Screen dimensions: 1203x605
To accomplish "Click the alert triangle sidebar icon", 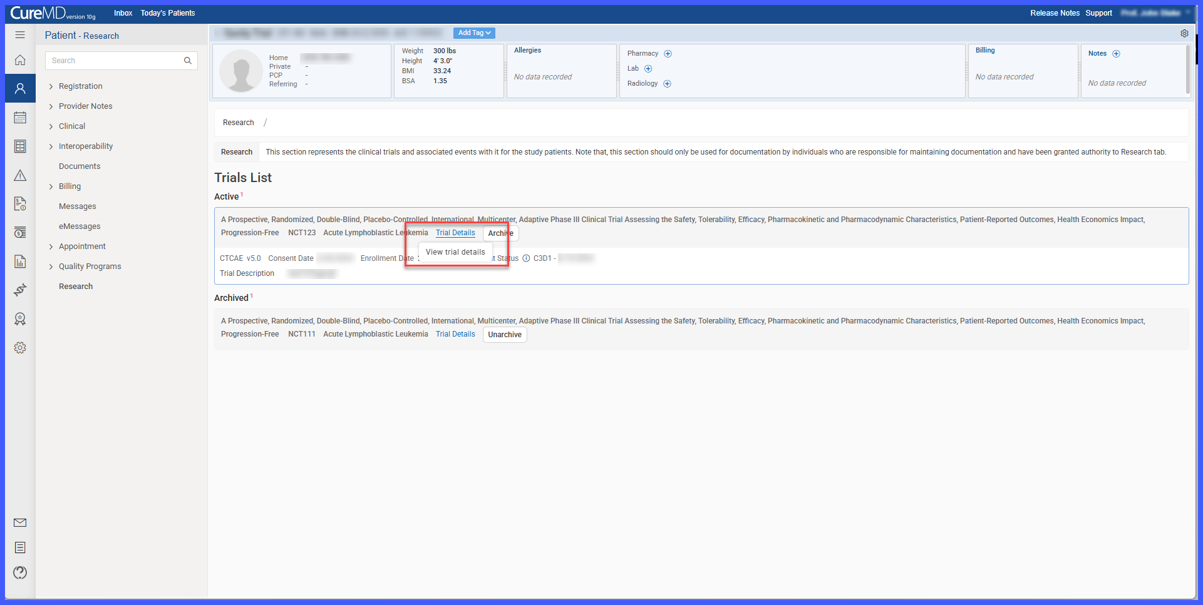I will 20,175.
